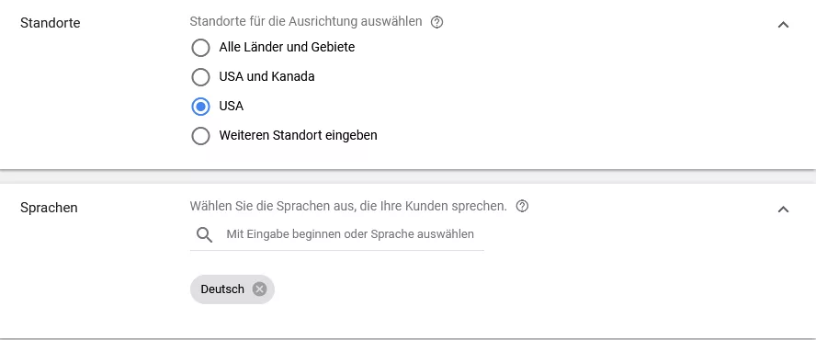Click the Standorte für die Ausrichtung auswählen text
This screenshot has height=340, width=816.
pos(305,22)
